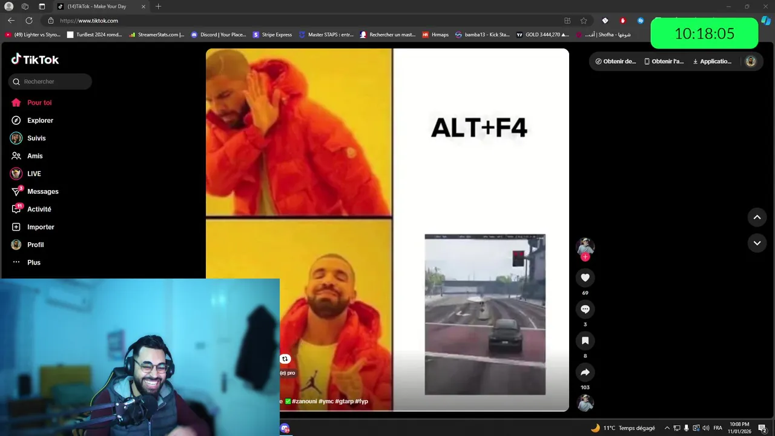
Task: Focus the Rechercher search field
Action: click(x=50, y=82)
